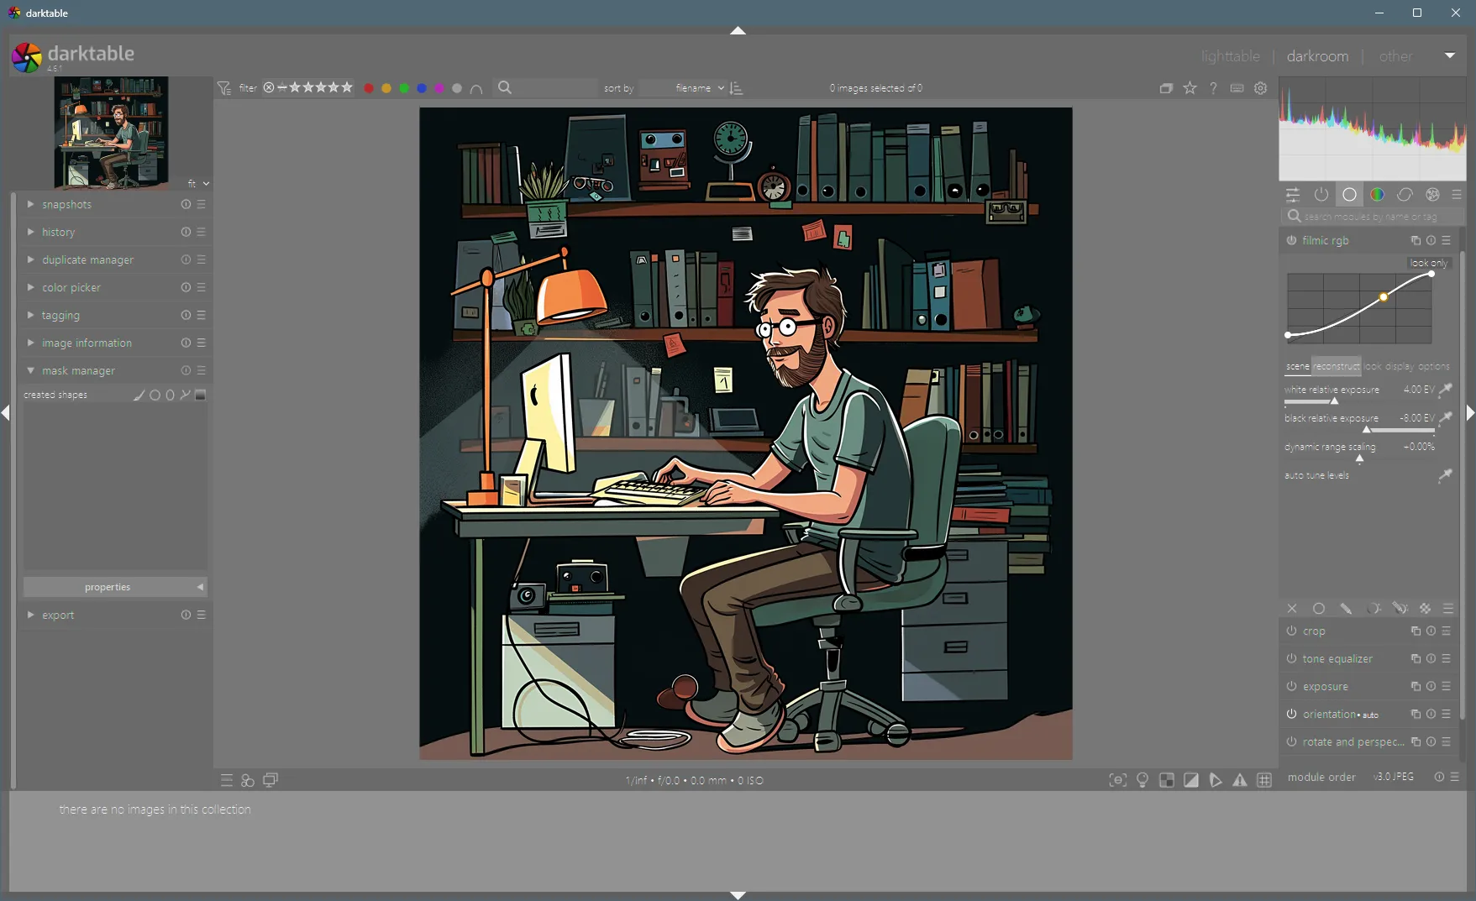Click the mask properties button
This screenshot has height=901, width=1476.
click(115, 588)
